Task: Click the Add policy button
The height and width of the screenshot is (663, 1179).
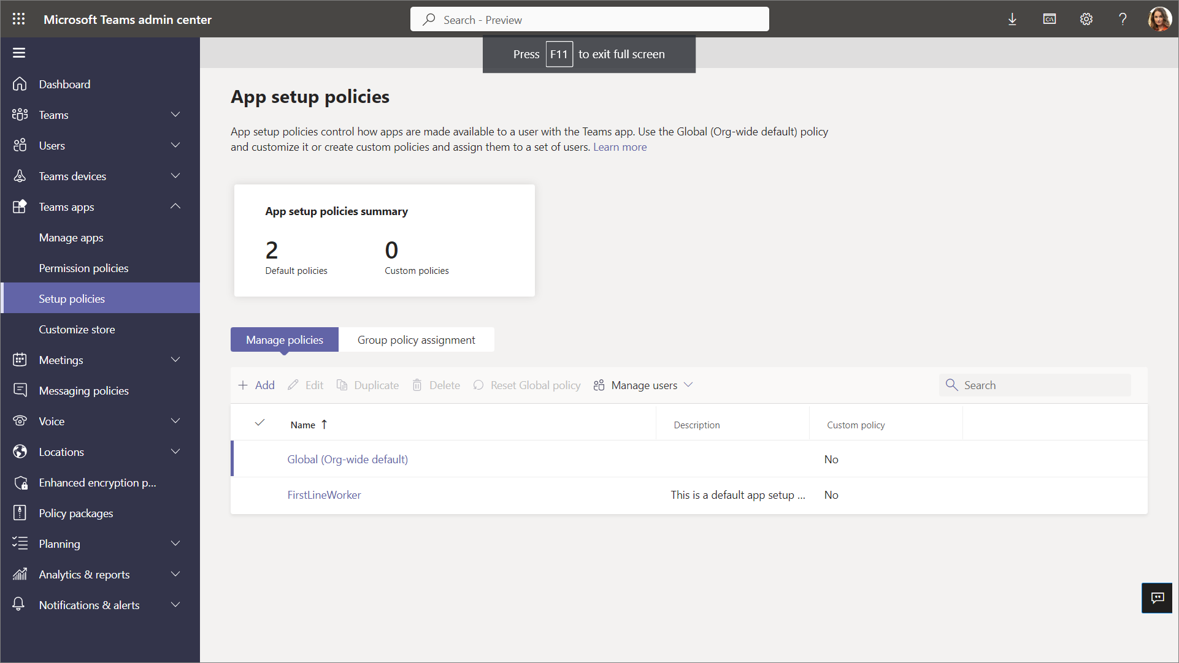Action: (256, 385)
